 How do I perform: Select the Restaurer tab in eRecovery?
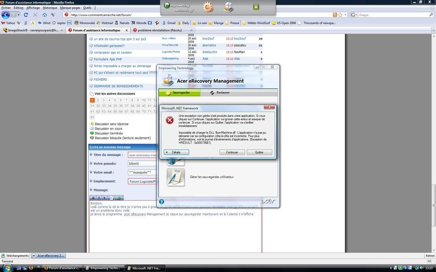220,93
